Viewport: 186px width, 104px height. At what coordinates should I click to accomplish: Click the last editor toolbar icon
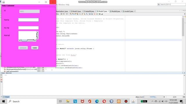(102, 14)
